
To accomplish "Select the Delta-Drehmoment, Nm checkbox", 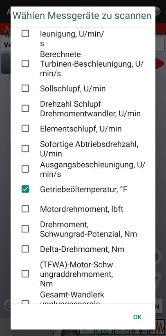I will 25,249.
